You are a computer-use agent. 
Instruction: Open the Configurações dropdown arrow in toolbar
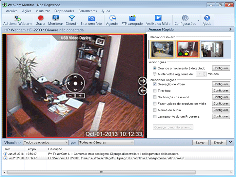pos(198,20)
